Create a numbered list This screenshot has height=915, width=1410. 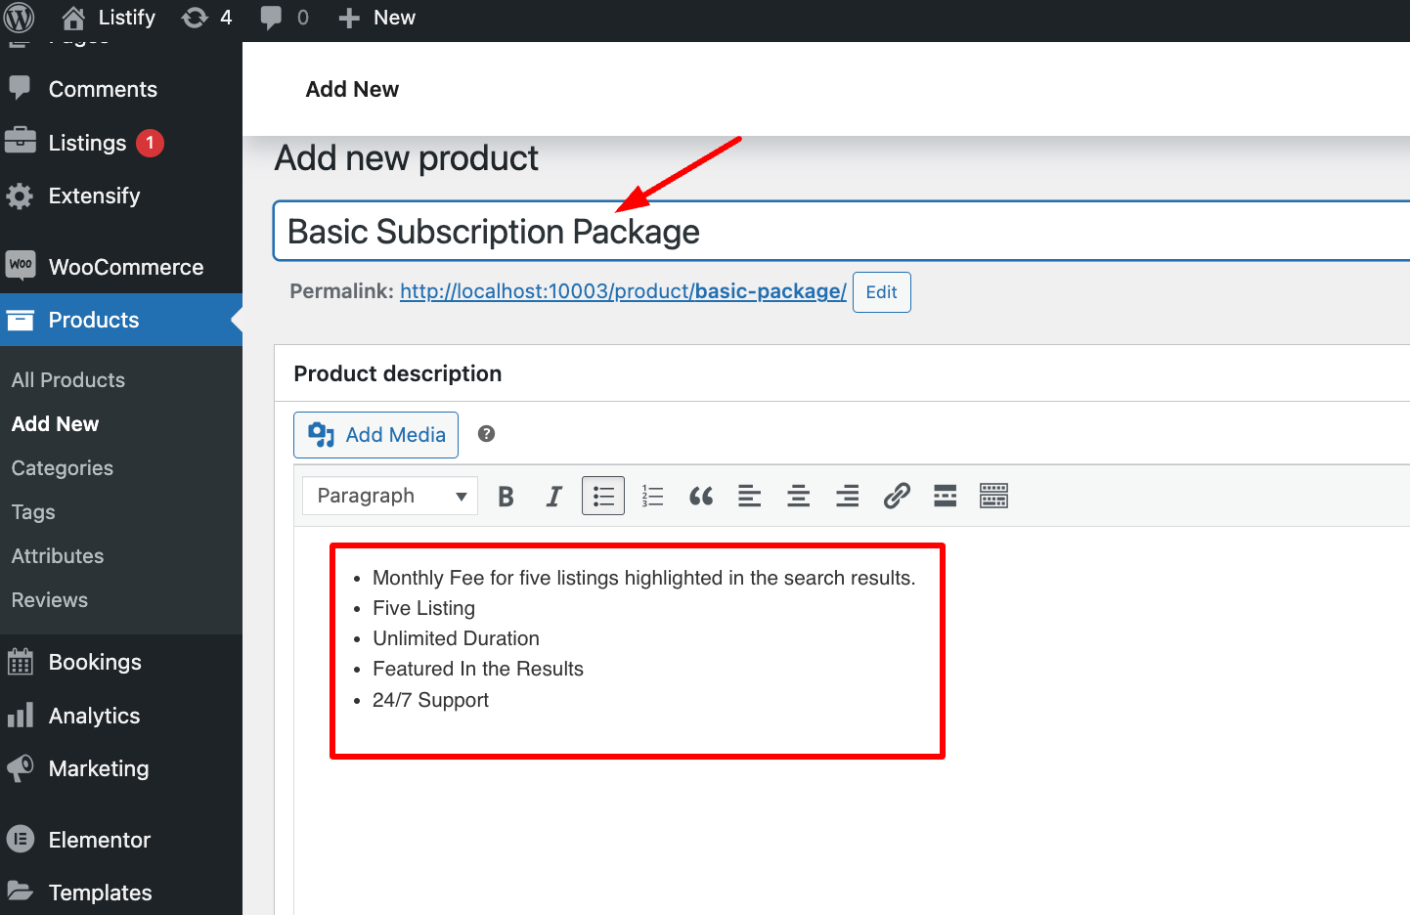click(651, 496)
